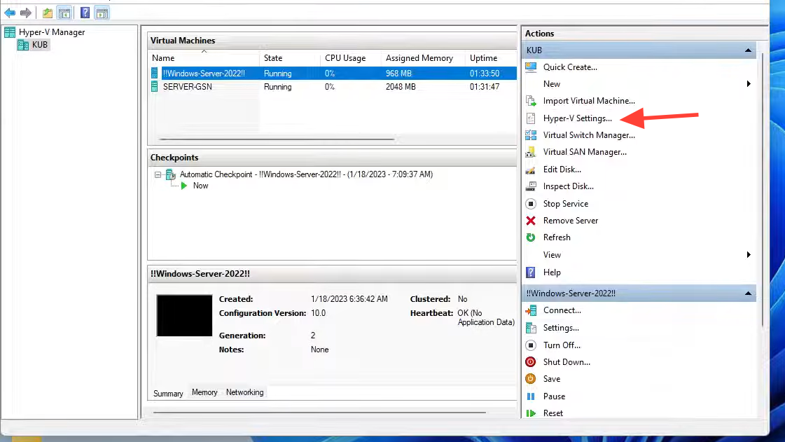Open the New menu item
The image size is (785, 442).
point(552,84)
